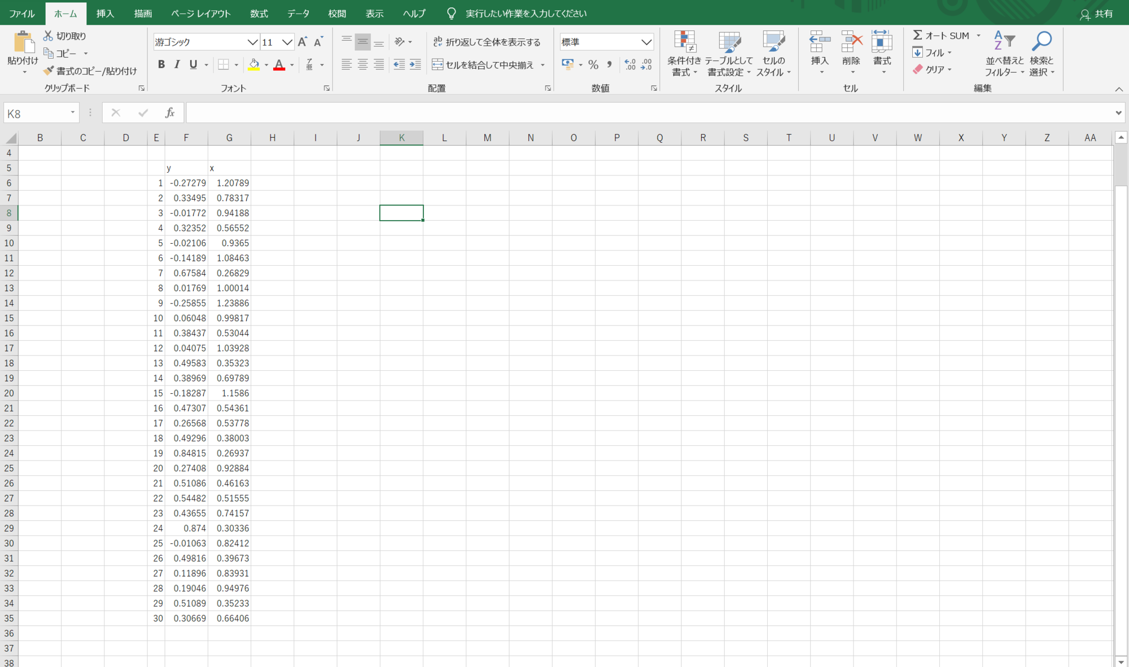1129x667 pixels.
Task: Apply underline to selection
Action: coord(192,64)
